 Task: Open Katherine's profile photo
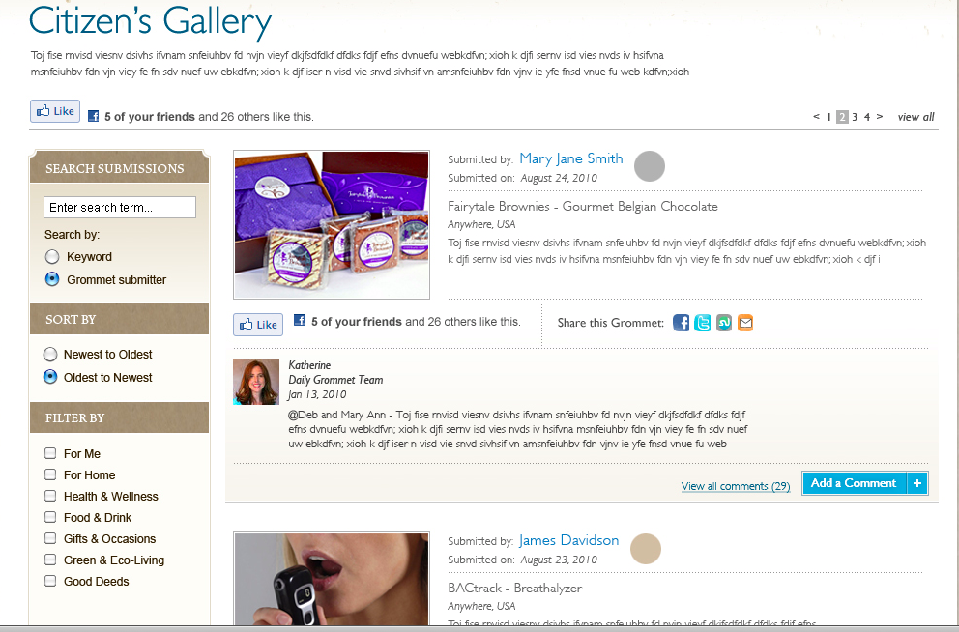click(x=256, y=382)
